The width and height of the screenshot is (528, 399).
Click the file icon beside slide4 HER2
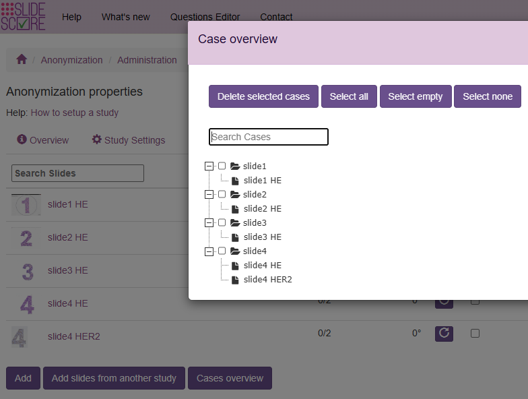point(235,280)
